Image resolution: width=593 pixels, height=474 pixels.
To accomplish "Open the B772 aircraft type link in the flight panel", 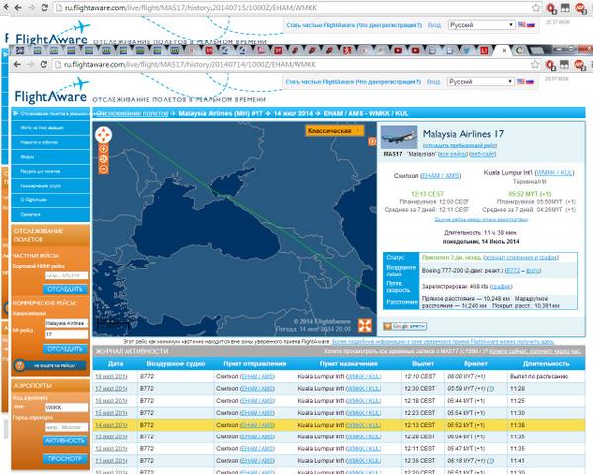I will tap(512, 271).
